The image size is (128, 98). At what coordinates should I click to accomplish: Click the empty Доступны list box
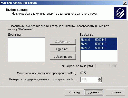pos(26,50)
